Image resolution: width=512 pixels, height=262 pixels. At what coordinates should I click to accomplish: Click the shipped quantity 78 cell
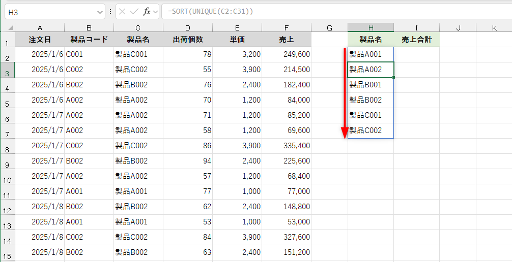coord(188,54)
